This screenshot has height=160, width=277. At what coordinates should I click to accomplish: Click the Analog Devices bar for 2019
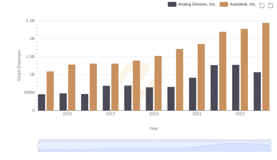coord(150,99)
